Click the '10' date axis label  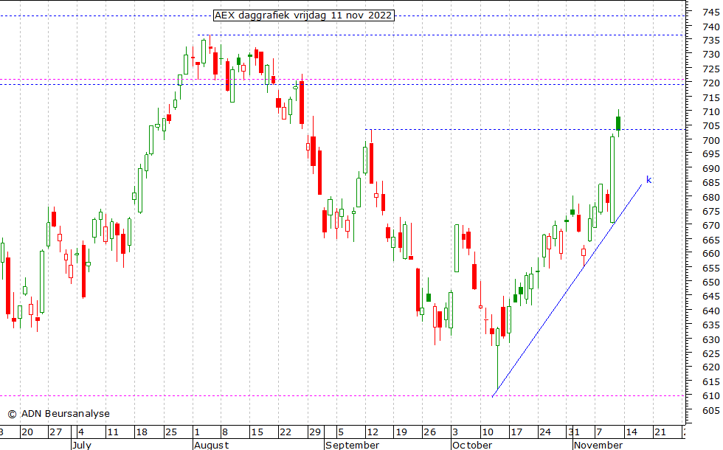click(488, 432)
